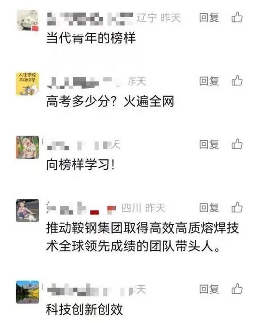Select comment text '当代青年的榜样'
259x323 pixels.
[x=91, y=38]
